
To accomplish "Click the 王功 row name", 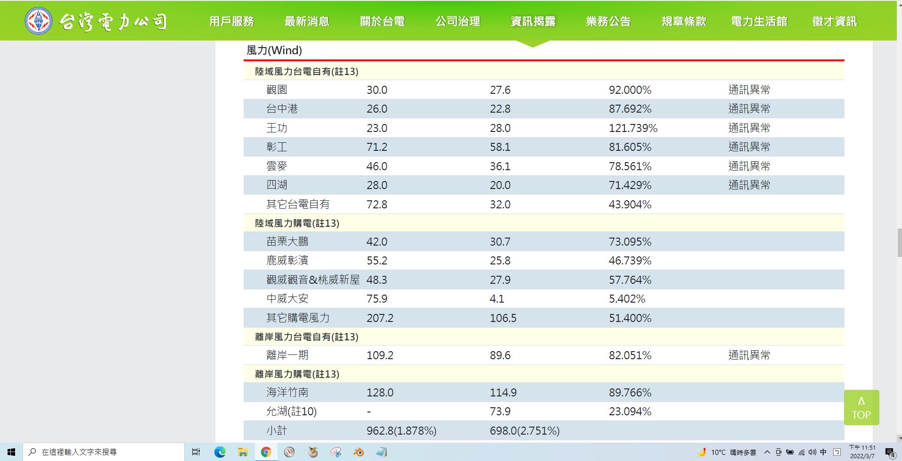I will tap(277, 128).
